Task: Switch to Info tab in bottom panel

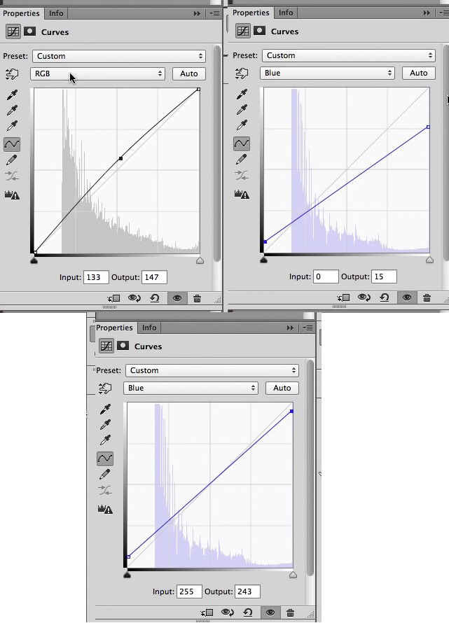Action: pos(149,328)
